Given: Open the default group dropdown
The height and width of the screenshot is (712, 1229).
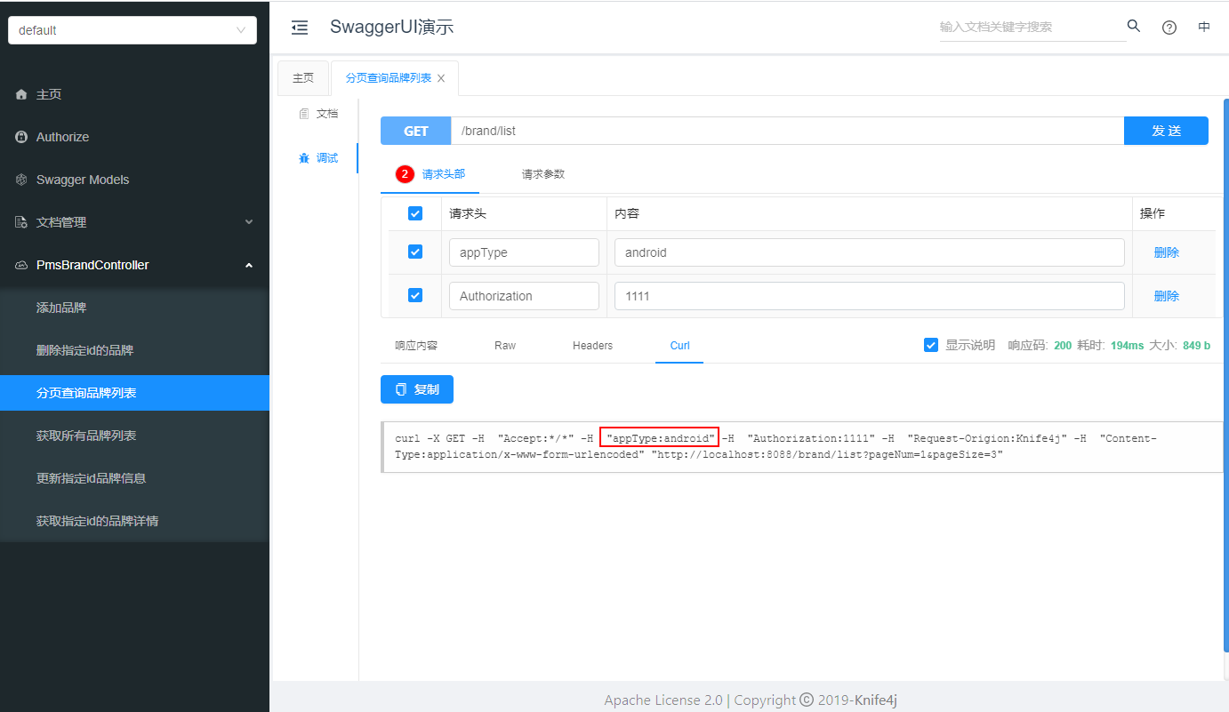Looking at the screenshot, I should tap(133, 30).
